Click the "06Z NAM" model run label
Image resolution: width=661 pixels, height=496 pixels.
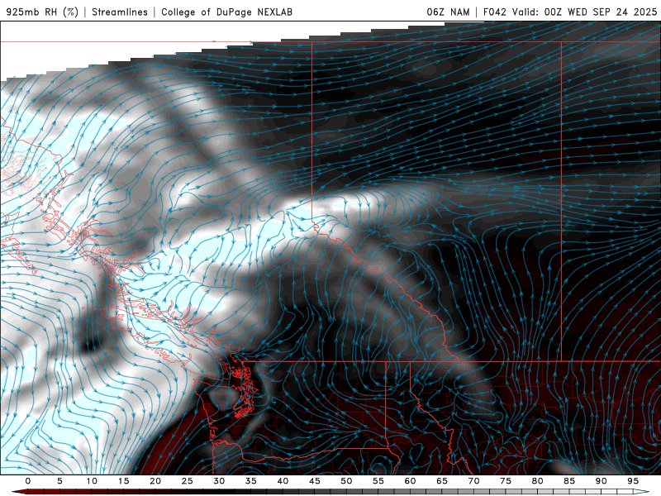coord(448,12)
